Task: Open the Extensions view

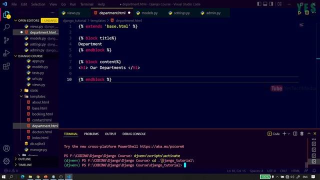Action: click(x=6, y=66)
